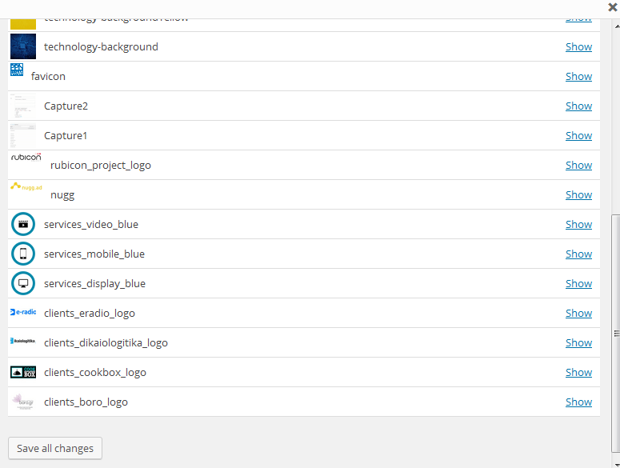Show the services_video_blue item
Viewport: 620px width, 468px height.
pyautogui.click(x=578, y=225)
